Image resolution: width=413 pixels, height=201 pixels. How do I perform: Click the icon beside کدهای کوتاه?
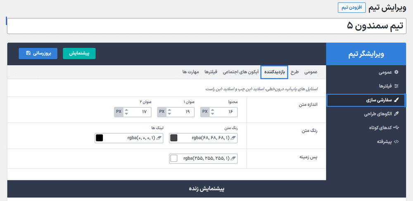396,128
